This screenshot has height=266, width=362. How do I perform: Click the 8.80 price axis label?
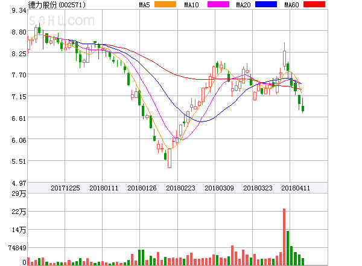[x=19, y=32]
